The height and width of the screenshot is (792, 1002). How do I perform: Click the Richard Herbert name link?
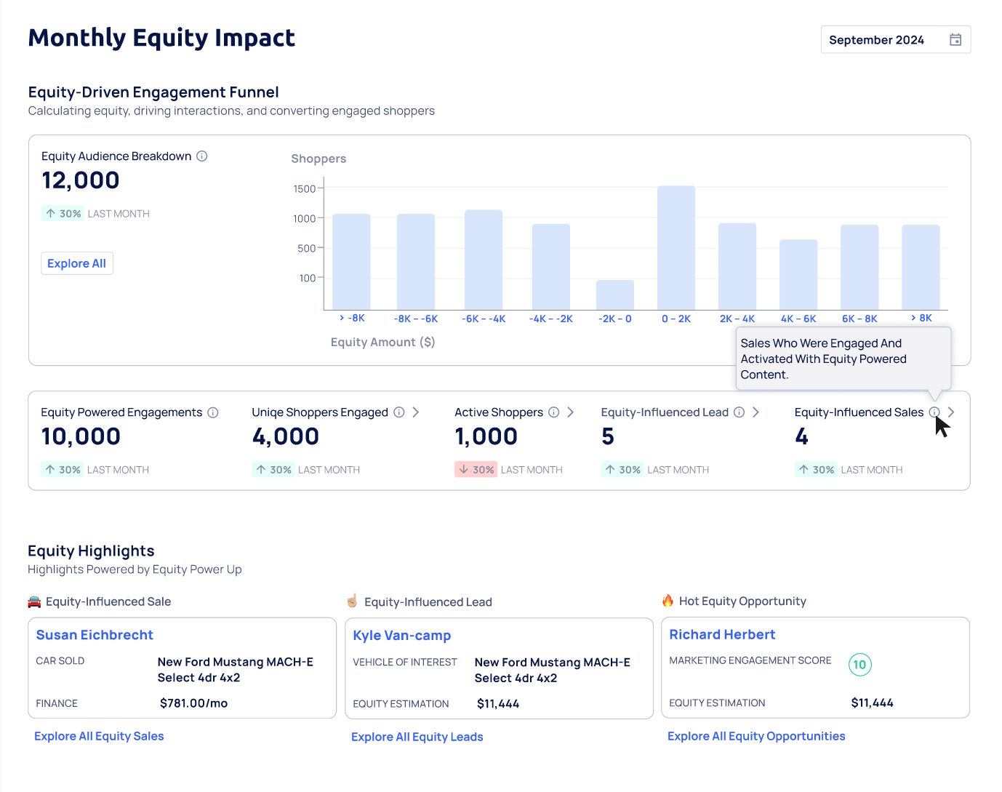(722, 634)
